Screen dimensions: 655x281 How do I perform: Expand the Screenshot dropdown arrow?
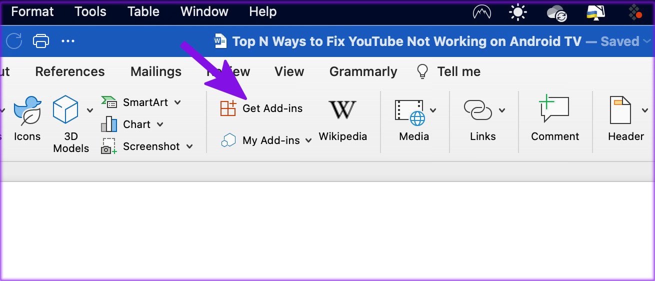click(189, 146)
